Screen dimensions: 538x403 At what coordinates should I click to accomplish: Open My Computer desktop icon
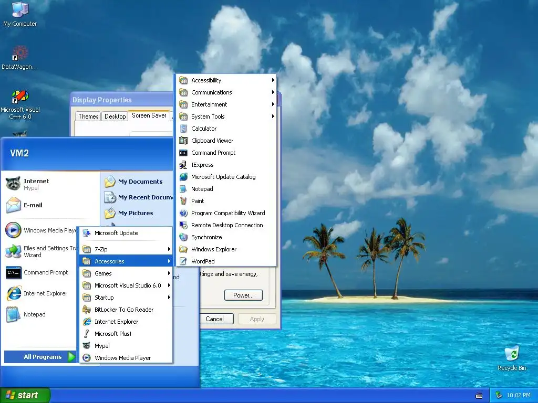point(20,14)
